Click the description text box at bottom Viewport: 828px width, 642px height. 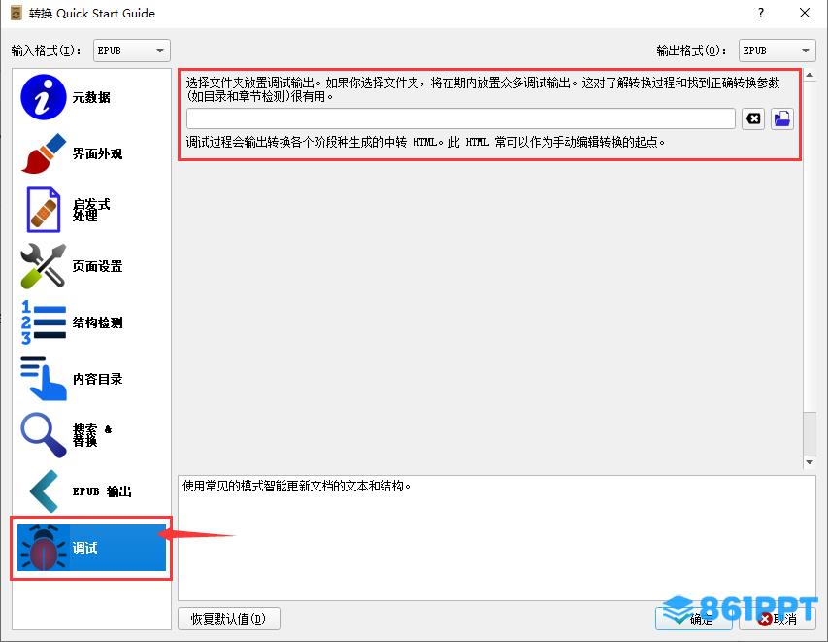click(495, 534)
